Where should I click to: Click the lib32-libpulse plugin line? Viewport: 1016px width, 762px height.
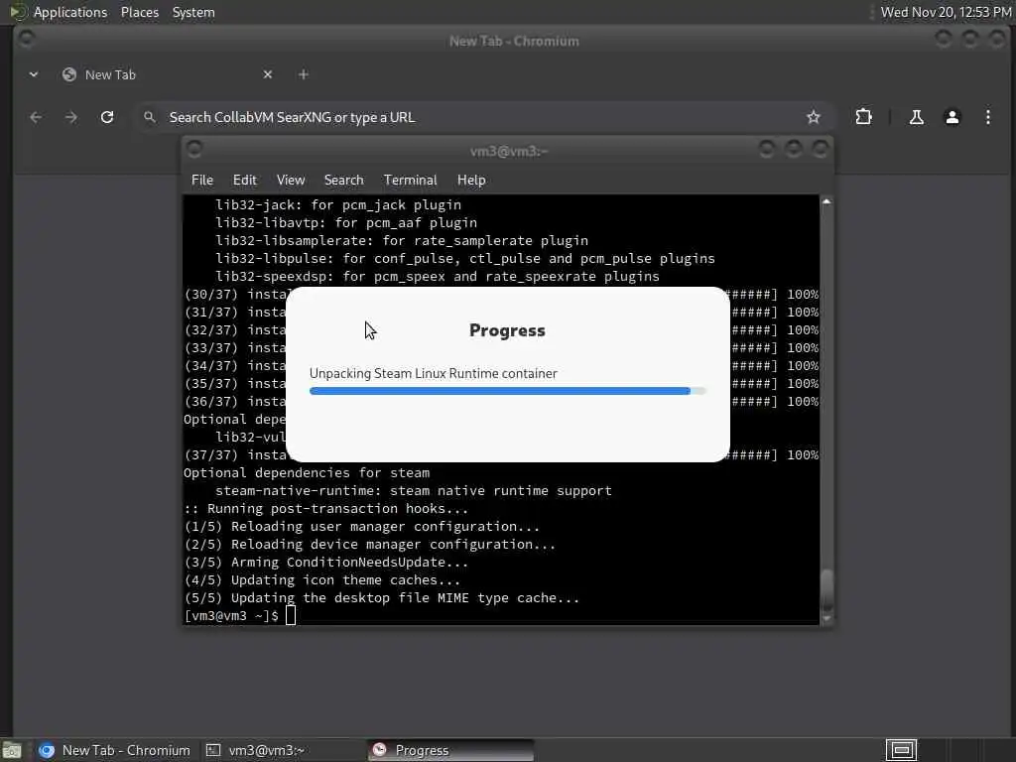click(x=465, y=259)
